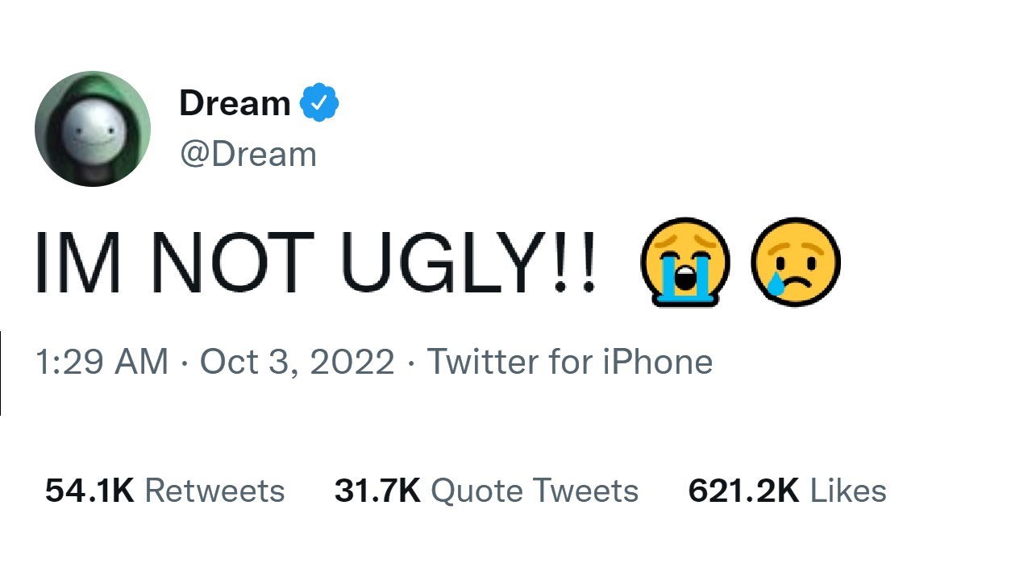
Task: Click the loudly crying face emoji
Action: [685, 262]
